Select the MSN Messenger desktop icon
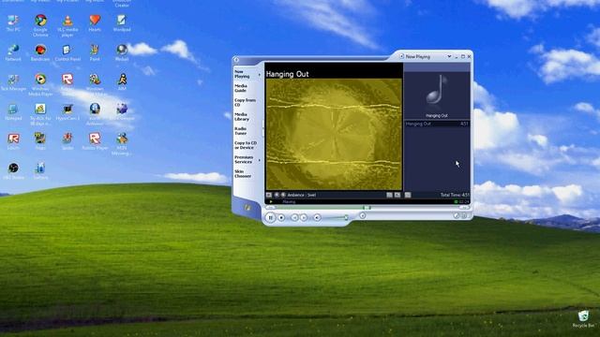 [x=122, y=143]
